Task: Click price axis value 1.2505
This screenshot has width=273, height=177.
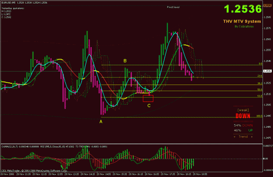Action: 267,105
